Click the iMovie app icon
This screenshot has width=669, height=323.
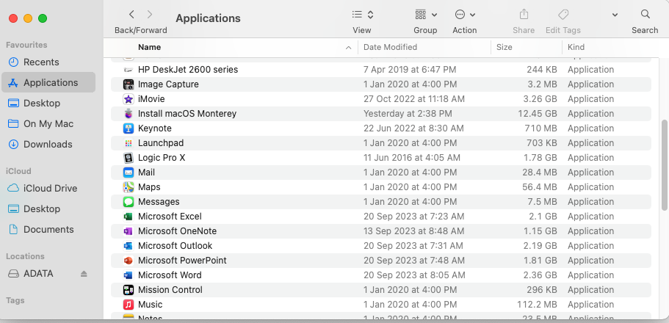[128, 99]
